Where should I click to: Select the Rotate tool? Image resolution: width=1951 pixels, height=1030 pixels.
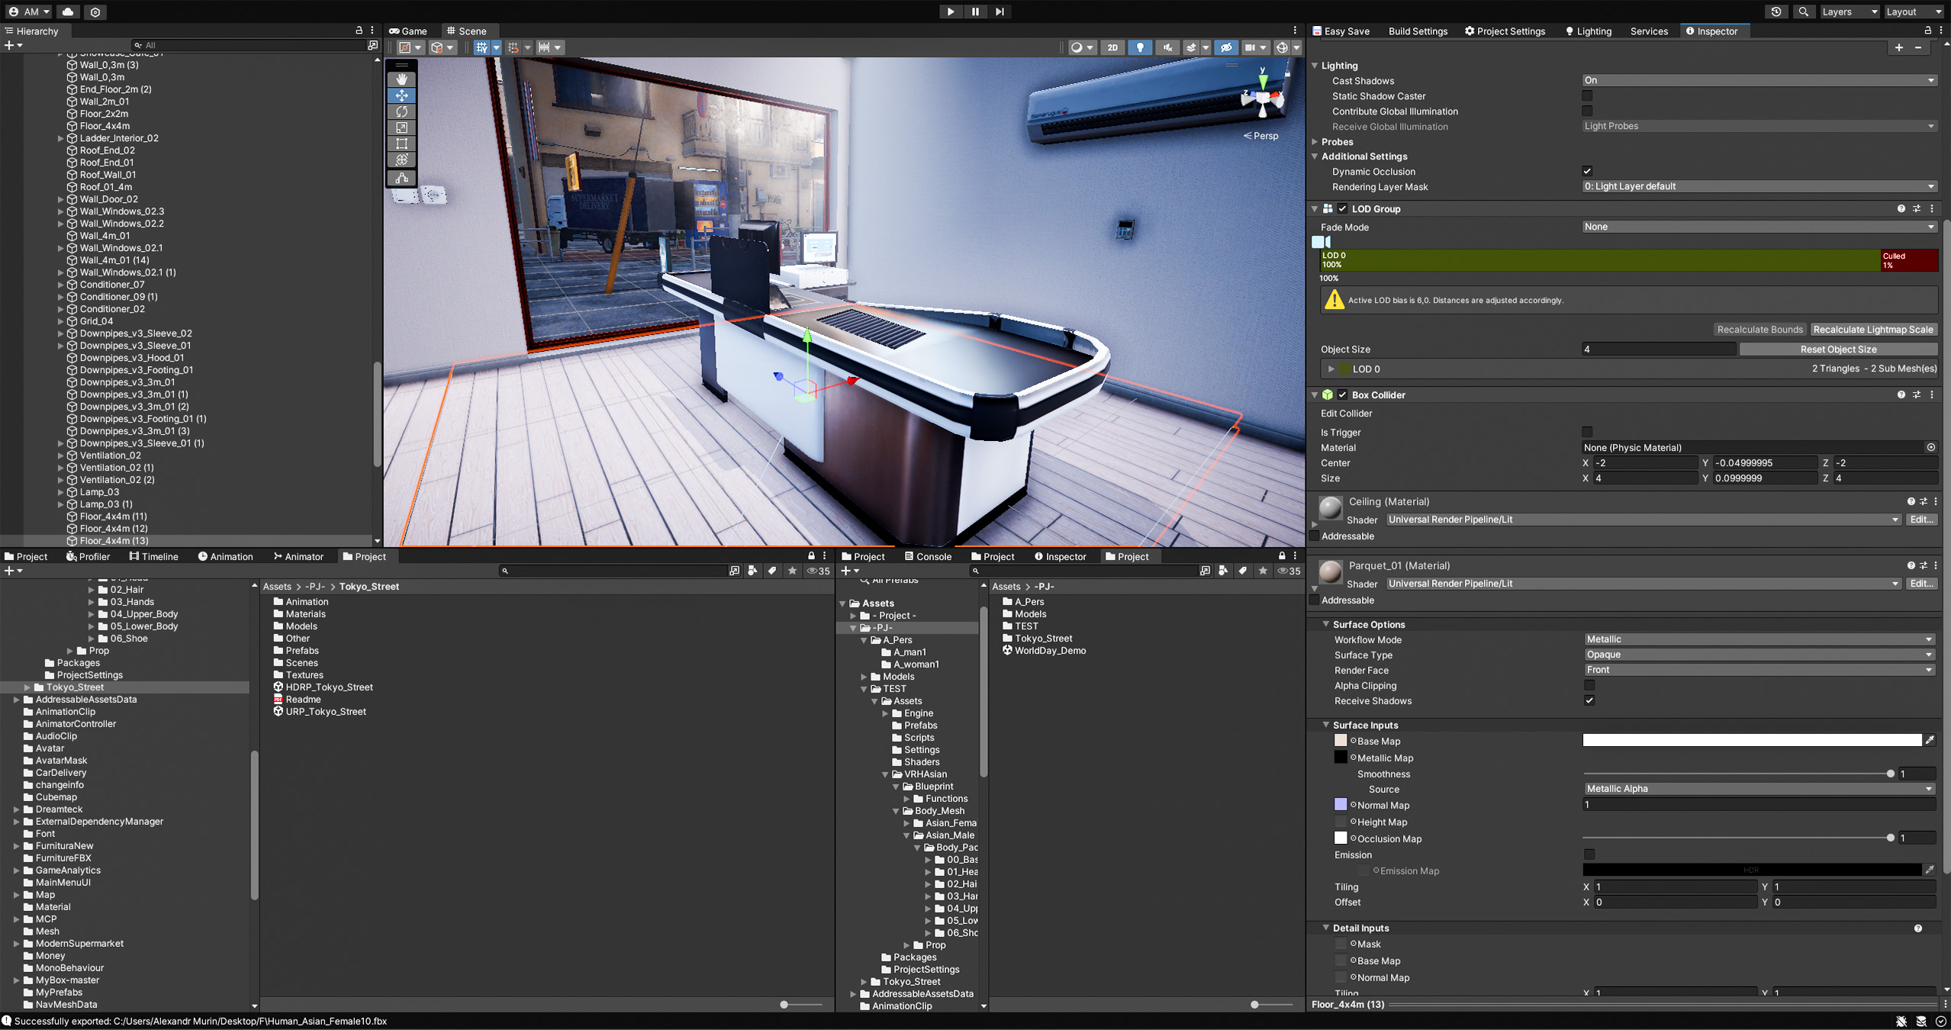401,111
